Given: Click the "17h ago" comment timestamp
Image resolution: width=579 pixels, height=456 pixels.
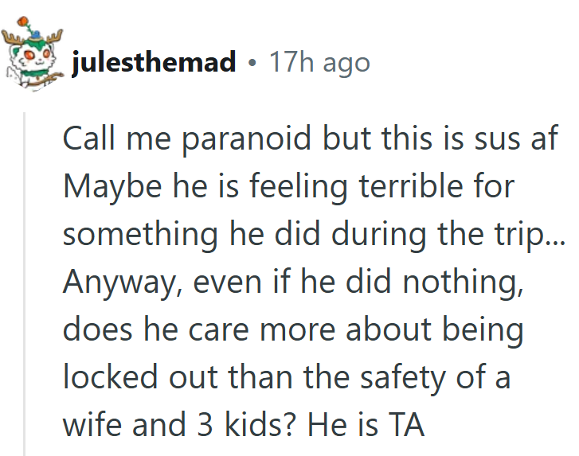Looking at the screenshot, I should pos(319,61).
